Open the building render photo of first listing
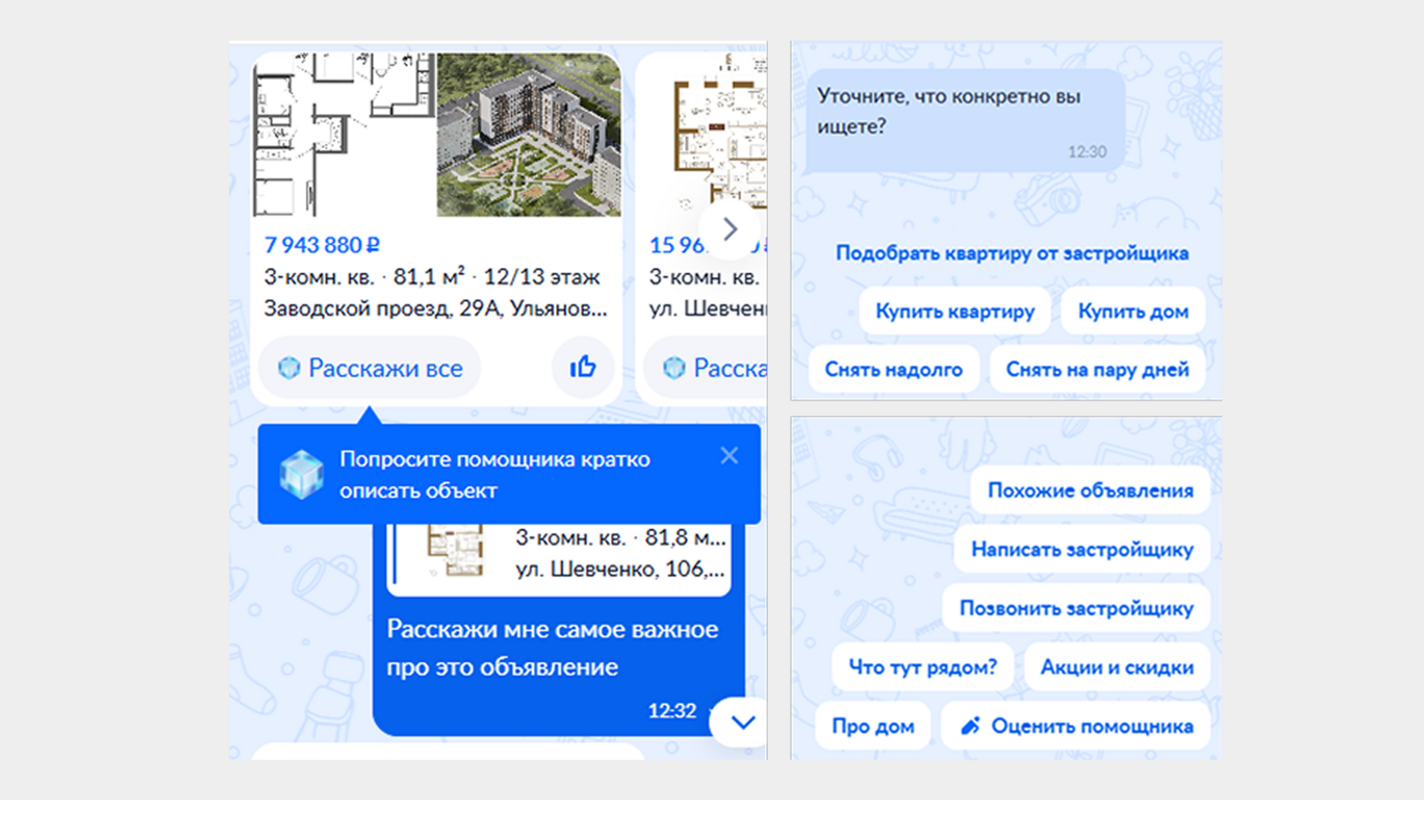The image size is (1424, 834). point(529,135)
